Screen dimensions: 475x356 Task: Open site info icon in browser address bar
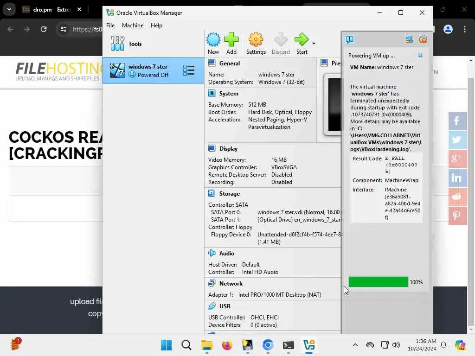click(63, 29)
